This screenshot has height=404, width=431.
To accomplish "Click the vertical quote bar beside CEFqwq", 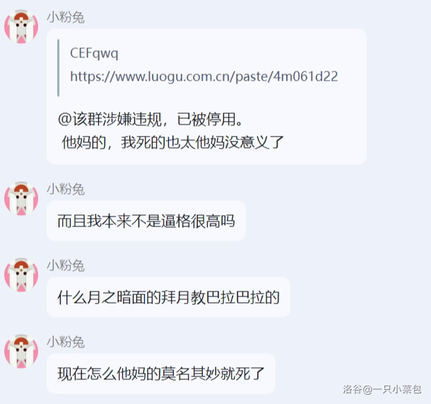I will coord(58,68).
